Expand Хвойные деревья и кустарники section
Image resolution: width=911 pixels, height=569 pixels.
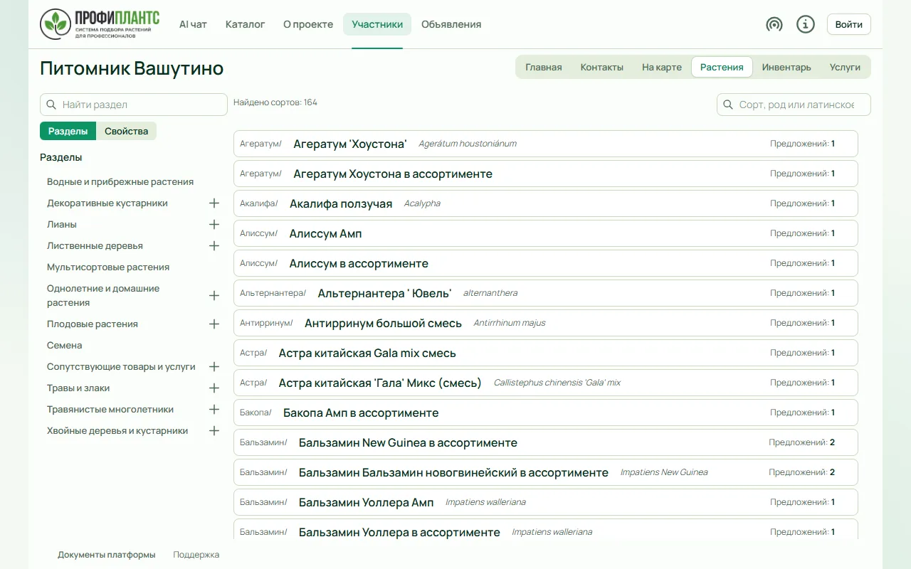pos(214,430)
